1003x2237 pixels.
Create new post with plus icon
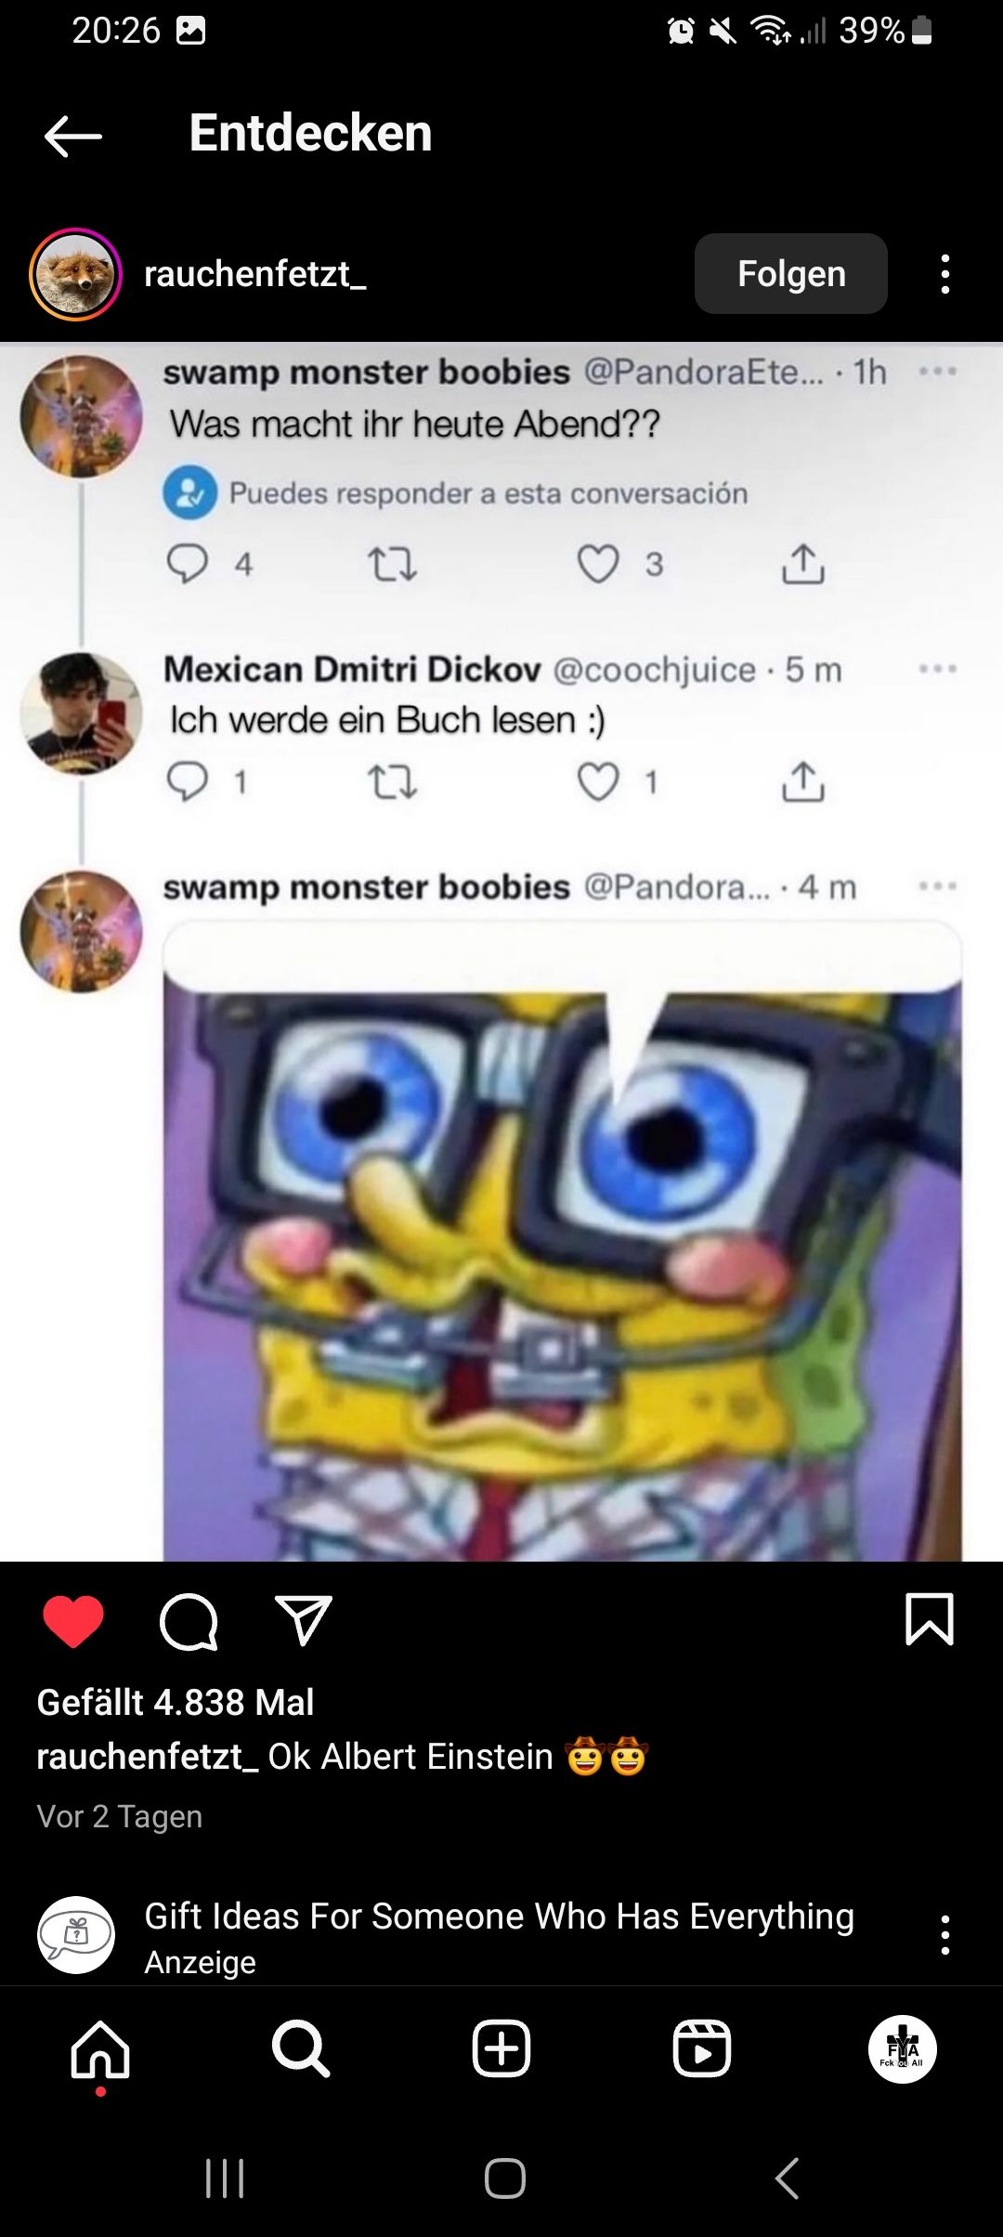point(501,2048)
